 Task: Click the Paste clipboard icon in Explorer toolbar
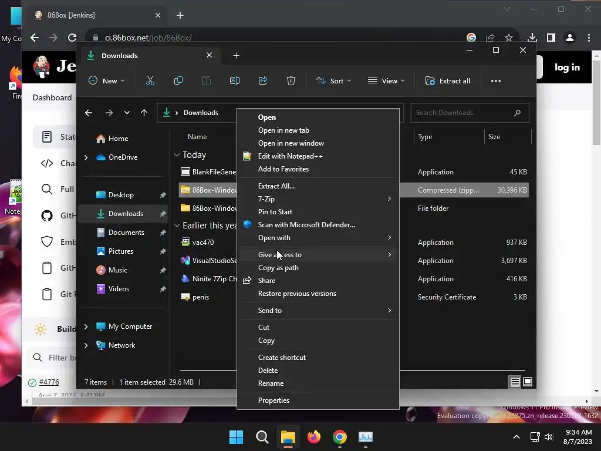[207, 81]
